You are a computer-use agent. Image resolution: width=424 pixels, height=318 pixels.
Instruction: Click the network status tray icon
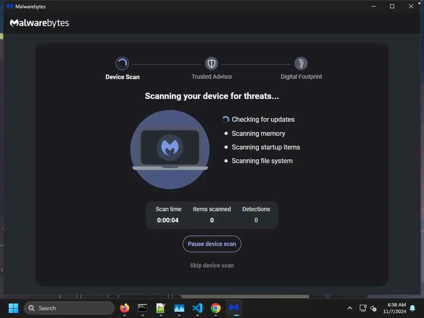(x=363, y=308)
